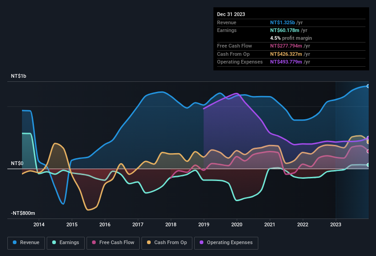Screen dimensions: 376x256
Task: Click the Earnings row label in tooltip
Action: (227, 30)
